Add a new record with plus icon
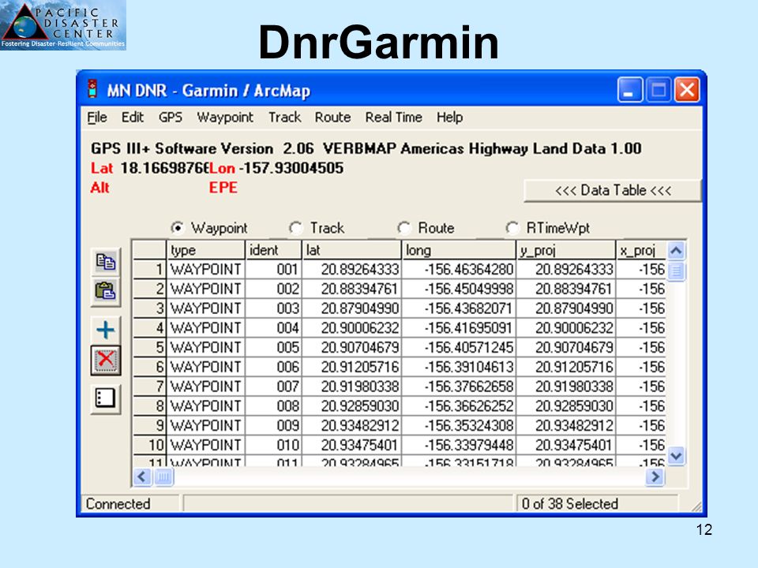The height and width of the screenshot is (568, 758). click(x=105, y=330)
